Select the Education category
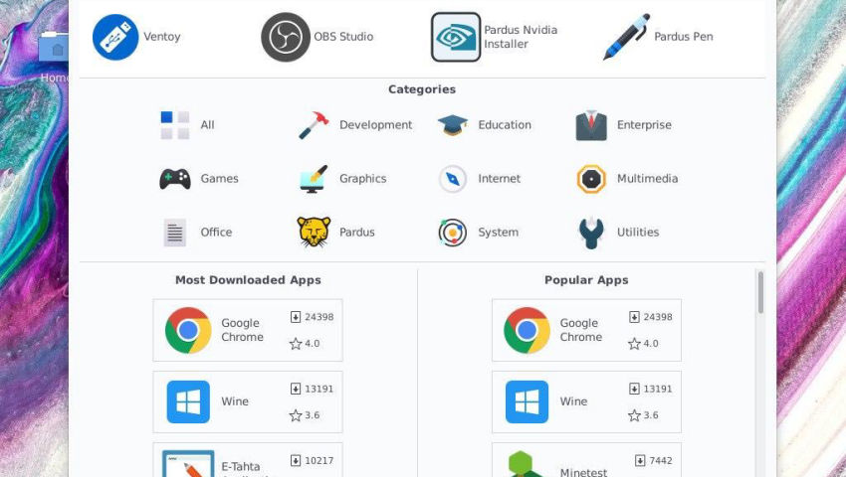This screenshot has width=846, height=477. (485, 125)
